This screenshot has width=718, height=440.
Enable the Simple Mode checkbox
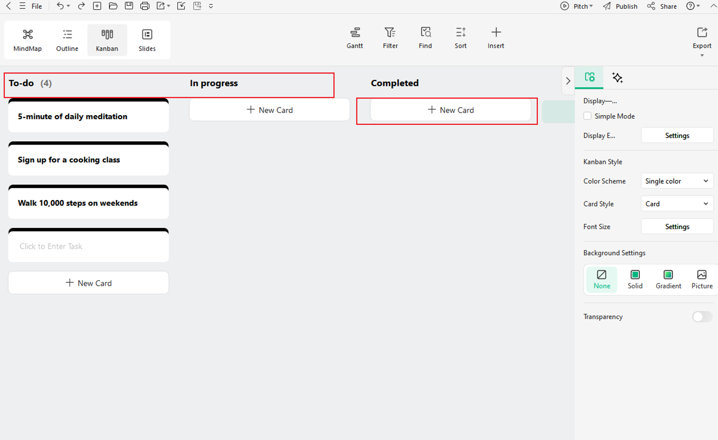(x=587, y=116)
